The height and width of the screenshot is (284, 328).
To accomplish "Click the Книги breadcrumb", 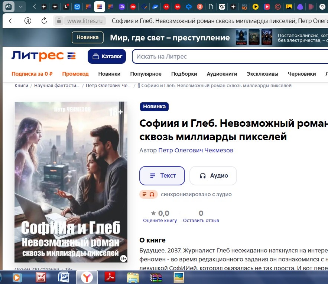I will click(x=21, y=85).
